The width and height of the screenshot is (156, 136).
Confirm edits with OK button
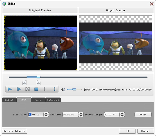coord(127,131)
